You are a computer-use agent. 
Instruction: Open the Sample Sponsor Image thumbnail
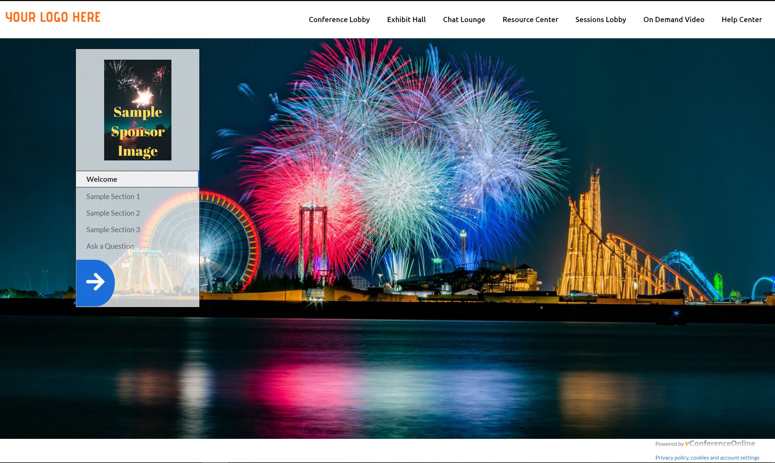click(138, 110)
